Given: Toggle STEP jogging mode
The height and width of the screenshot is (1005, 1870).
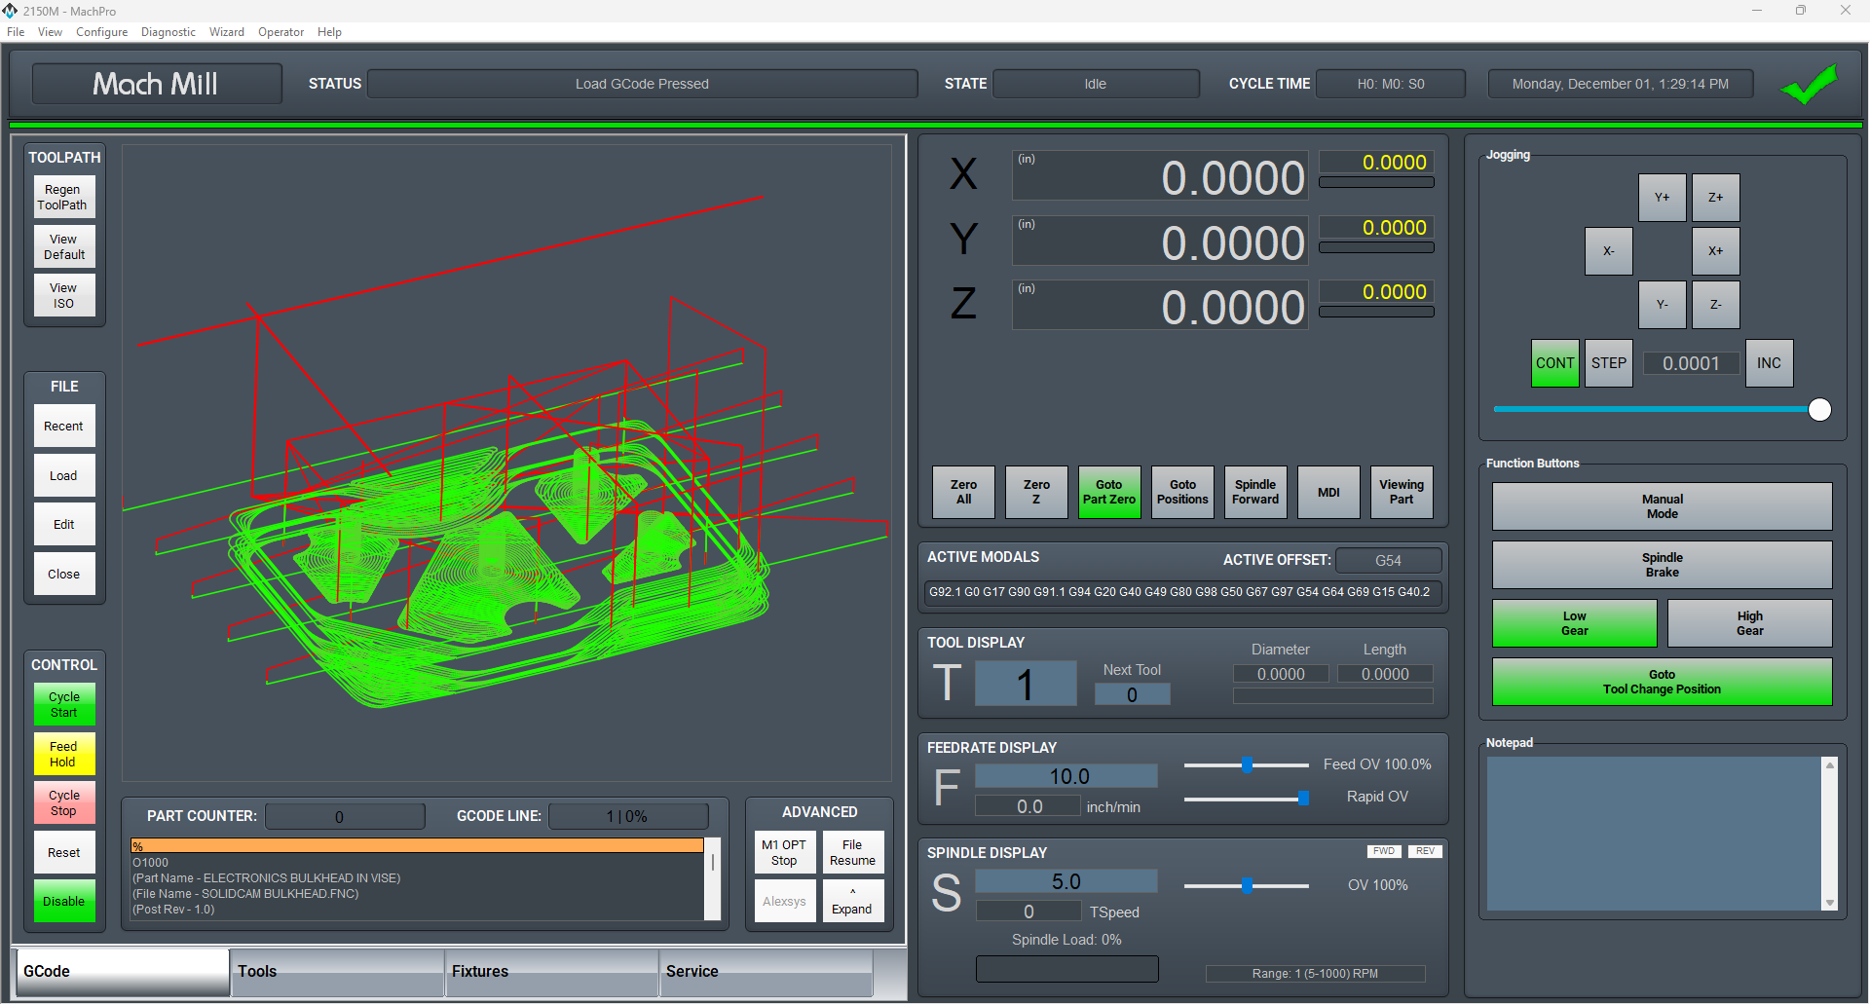Looking at the screenshot, I should coord(1608,363).
